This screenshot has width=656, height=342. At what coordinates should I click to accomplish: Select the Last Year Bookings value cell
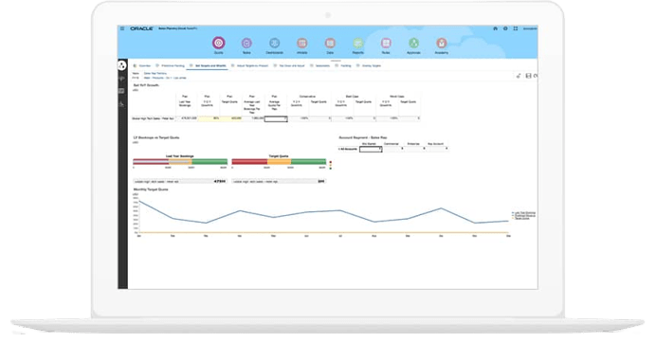(x=186, y=118)
